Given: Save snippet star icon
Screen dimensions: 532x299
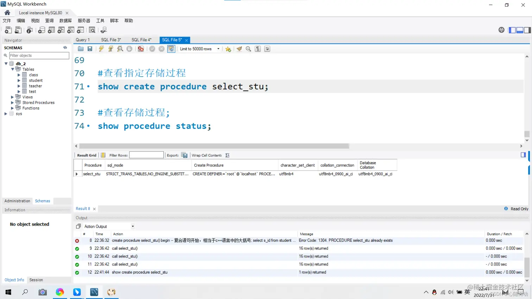Looking at the screenshot, I should pos(228,49).
